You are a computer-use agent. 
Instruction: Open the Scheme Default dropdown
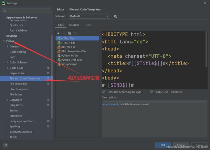click(89, 16)
